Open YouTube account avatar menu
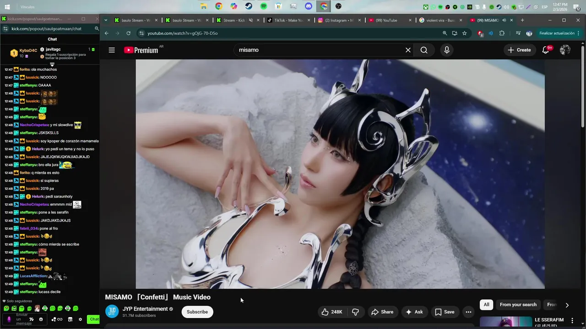The height and width of the screenshot is (329, 586). coord(565,50)
